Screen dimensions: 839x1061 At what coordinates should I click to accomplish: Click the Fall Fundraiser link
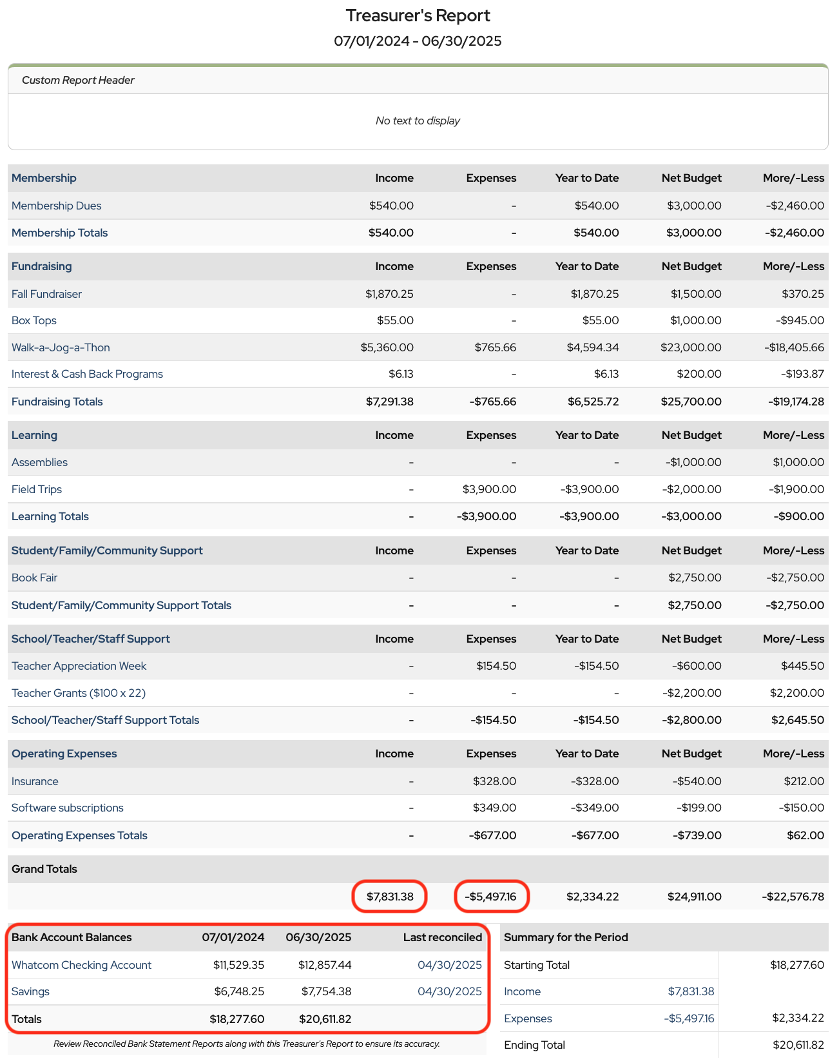pyautogui.click(x=46, y=294)
